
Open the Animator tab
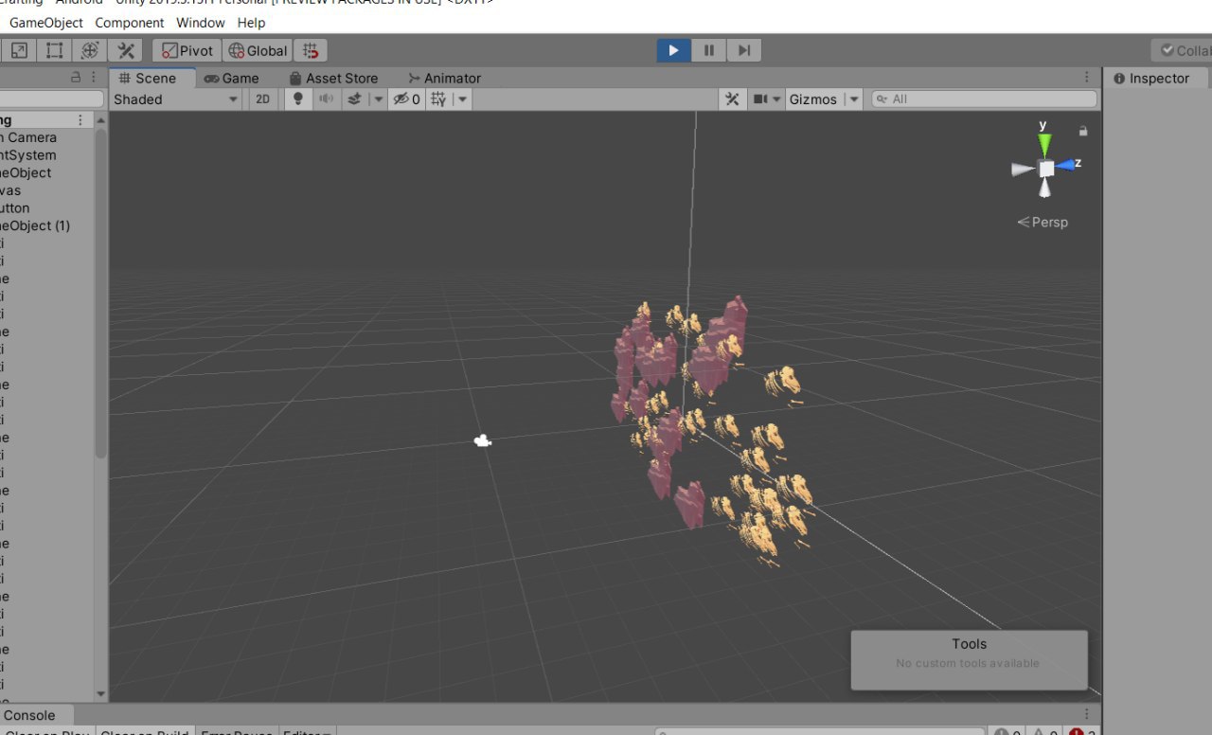(x=444, y=78)
